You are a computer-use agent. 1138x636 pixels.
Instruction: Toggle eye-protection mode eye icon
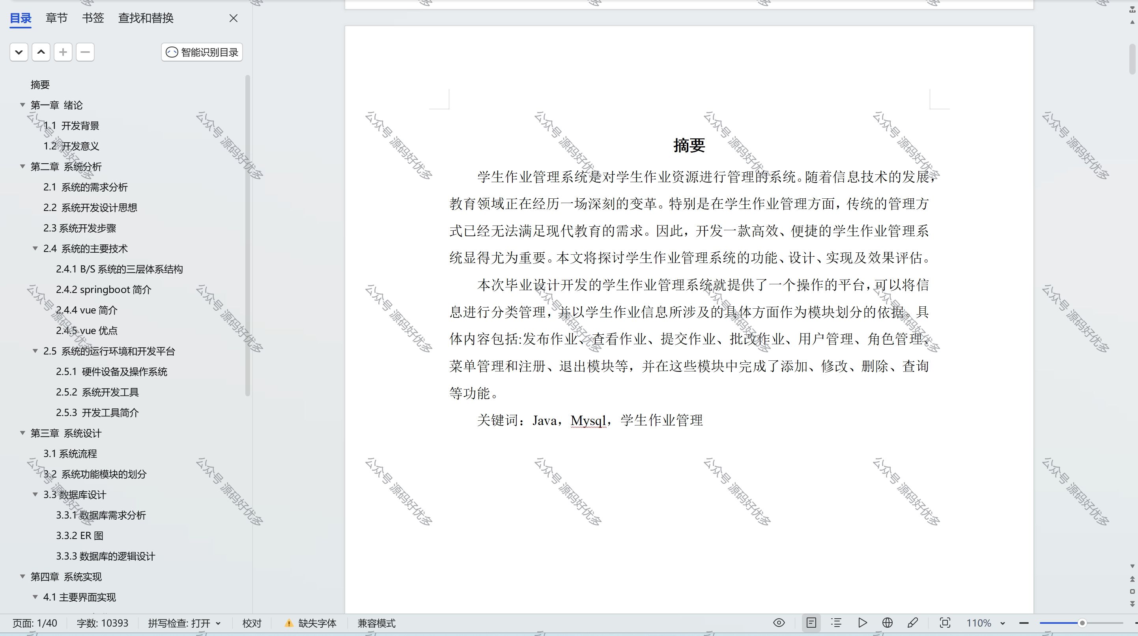point(779,623)
